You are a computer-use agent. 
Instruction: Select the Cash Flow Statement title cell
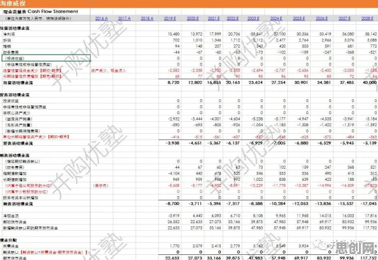point(41,11)
